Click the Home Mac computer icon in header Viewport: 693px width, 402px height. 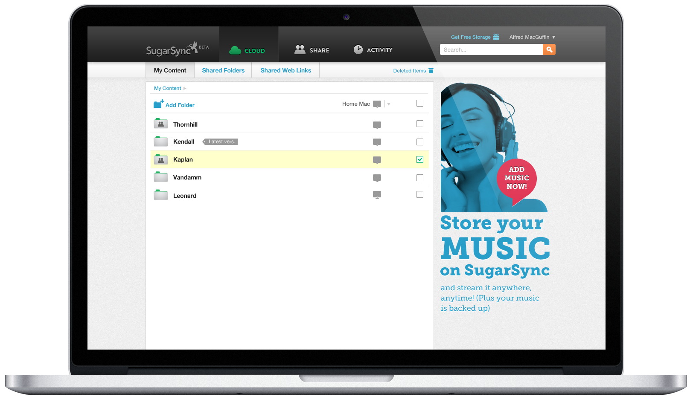tap(377, 104)
